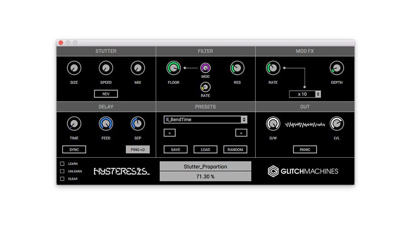411x228 pixels.
Task: Toggle the PING->O ping-pong button
Action: [x=137, y=150]
